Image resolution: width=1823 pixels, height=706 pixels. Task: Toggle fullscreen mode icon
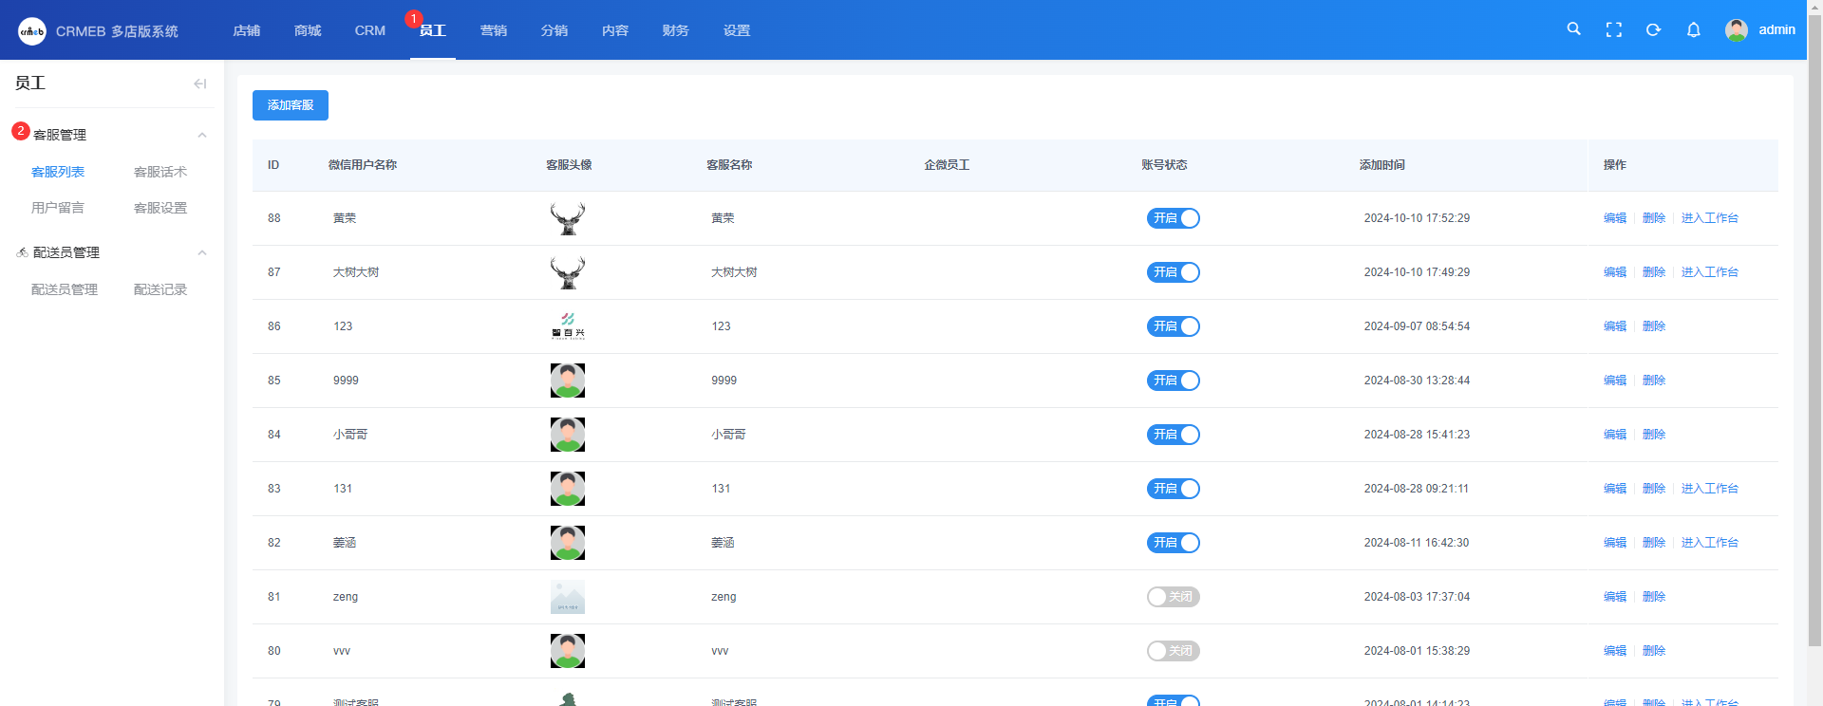[1613, 29]
